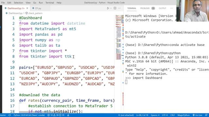Open the Help menu

[59, 3]
